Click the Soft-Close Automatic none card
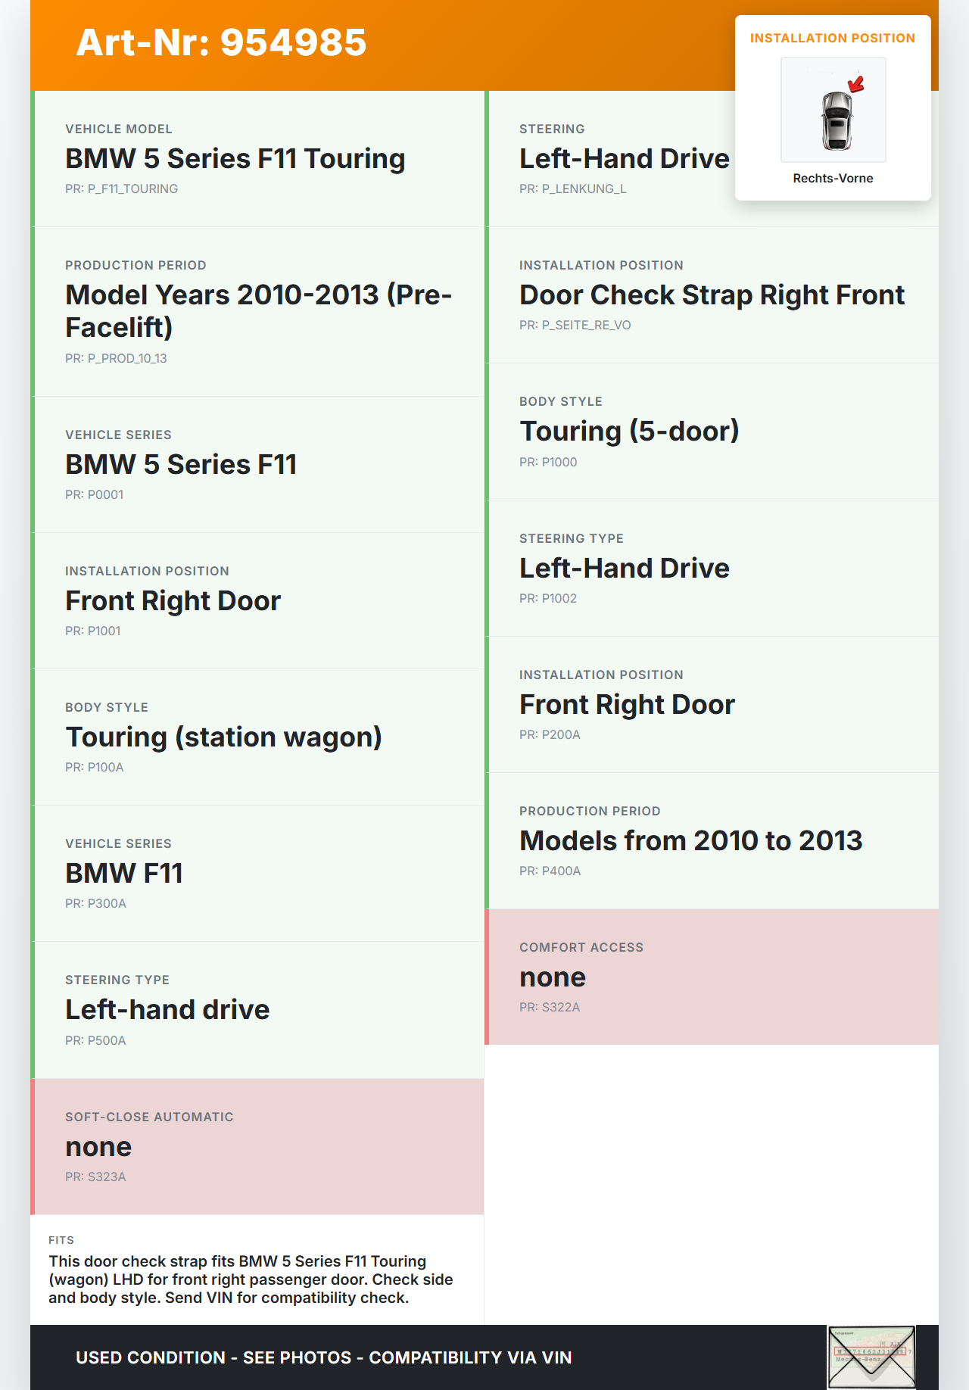Image resolution: width=969 pixels, height=1390 pixels. [257, 1146]
